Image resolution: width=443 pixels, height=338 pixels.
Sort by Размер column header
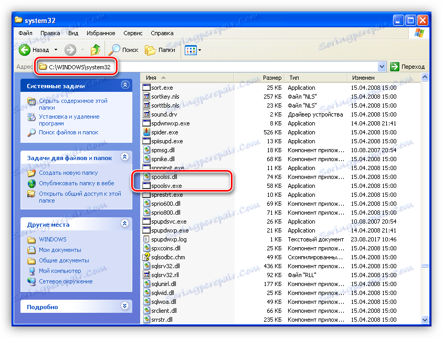259,78
